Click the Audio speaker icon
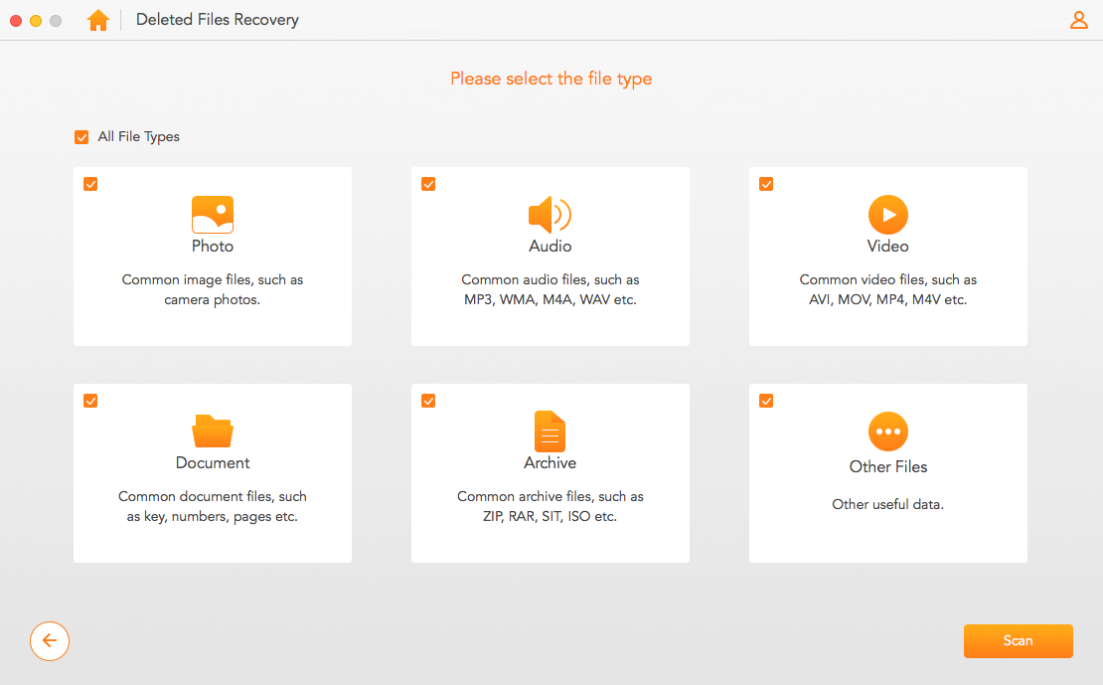1103x685 pixels. coord(551,214)
